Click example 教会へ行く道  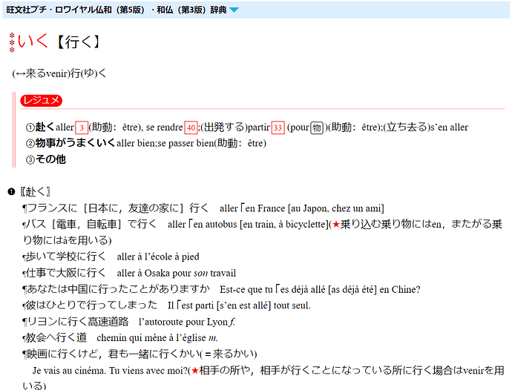pyautogui.click(x=56, y=337)
